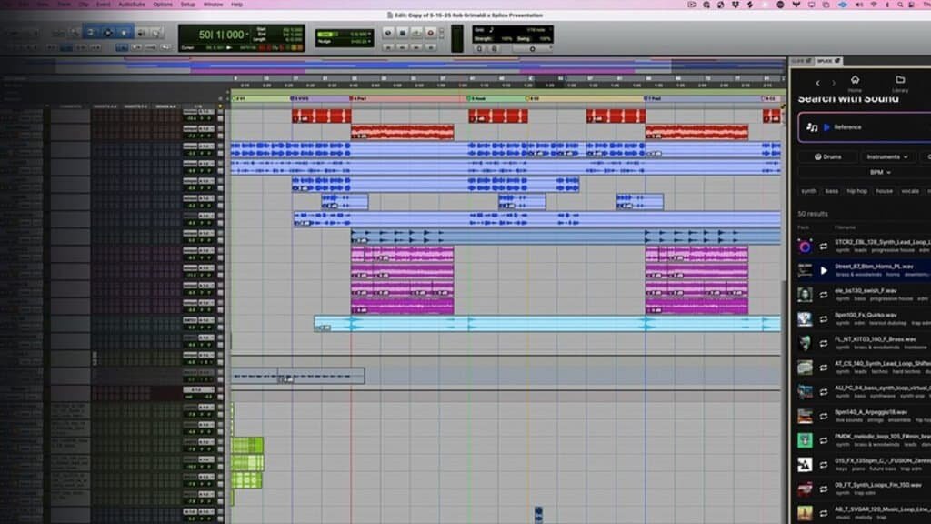Open the Splice Library
The width and height of the screenshot is (931, 524).
(x=899, y=84)
